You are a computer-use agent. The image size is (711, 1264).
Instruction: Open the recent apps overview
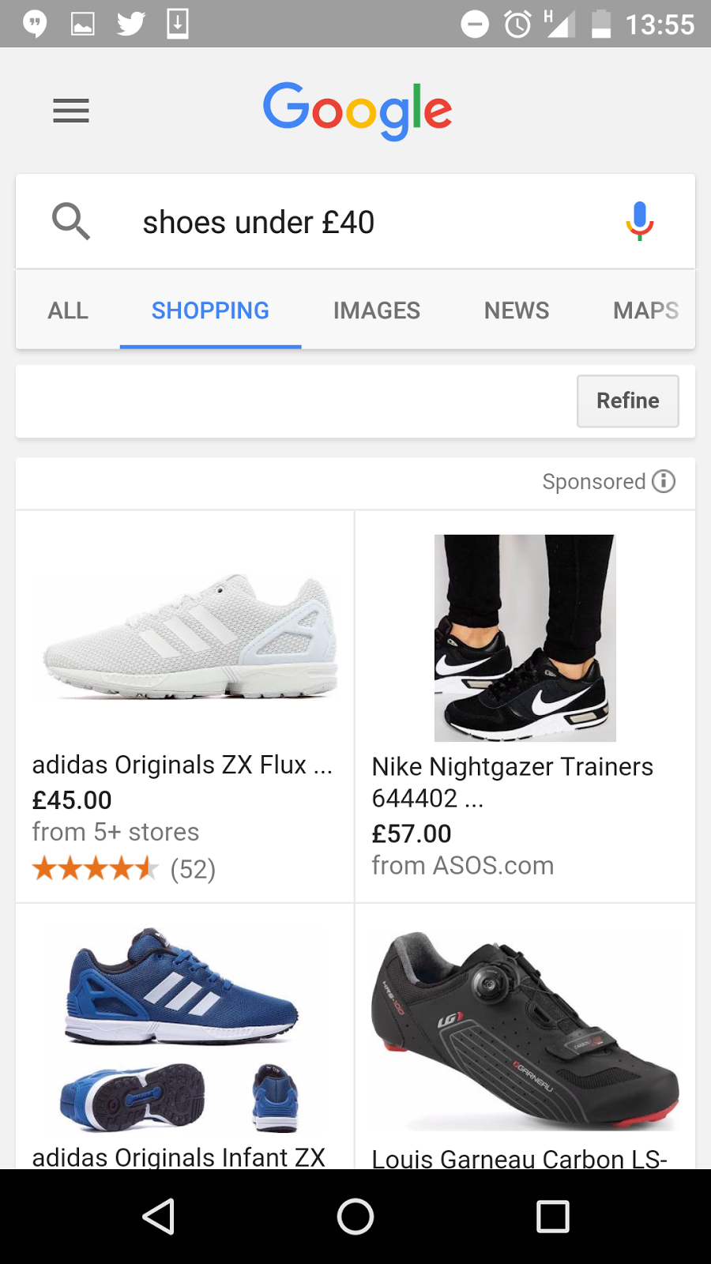pyautogui.click(x=552, y=1217)
